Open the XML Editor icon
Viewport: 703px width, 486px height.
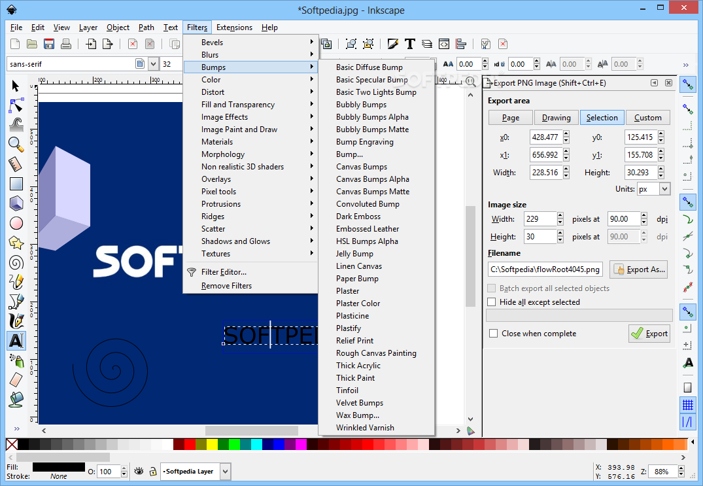444,44
